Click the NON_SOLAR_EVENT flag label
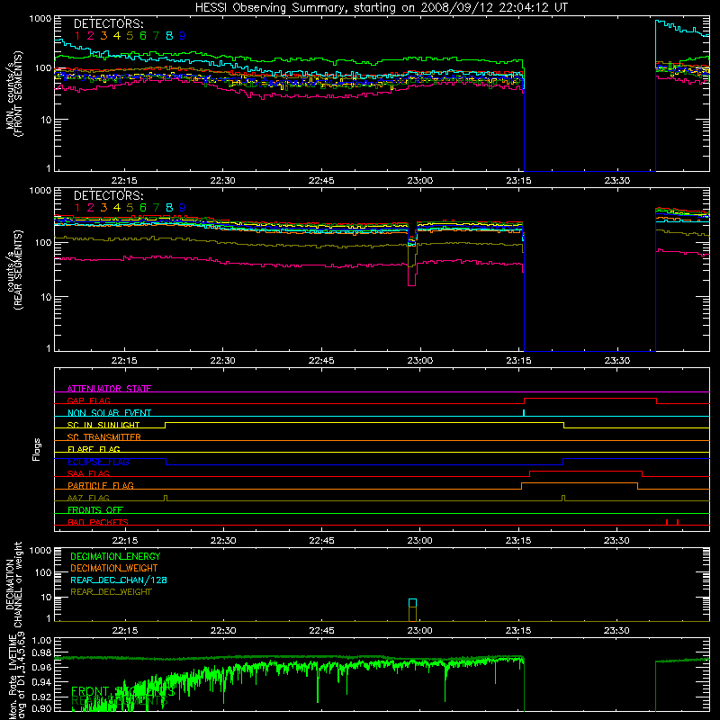This screenshot has height=720, width=720. tap(109, 413)
